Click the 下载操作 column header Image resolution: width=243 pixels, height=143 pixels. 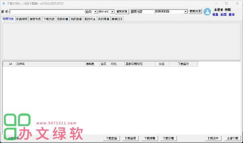pyautogui.click(x=183, y=64)
